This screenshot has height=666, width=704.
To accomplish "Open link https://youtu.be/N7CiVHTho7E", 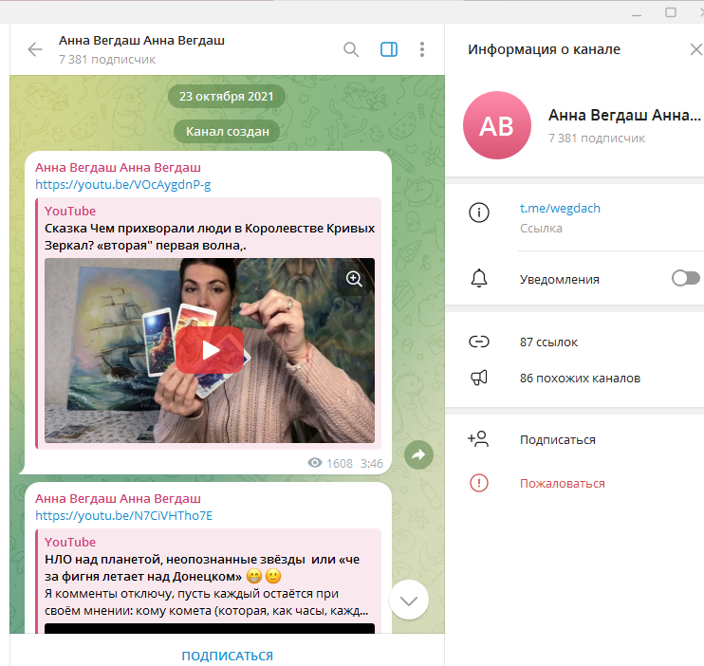I will [x=124, y=515].
